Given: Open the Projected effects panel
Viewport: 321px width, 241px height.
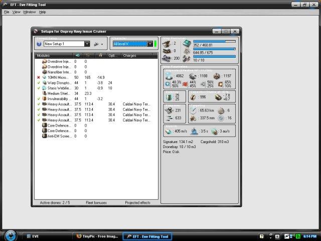Looking at the screenshot, I should 137,203.
